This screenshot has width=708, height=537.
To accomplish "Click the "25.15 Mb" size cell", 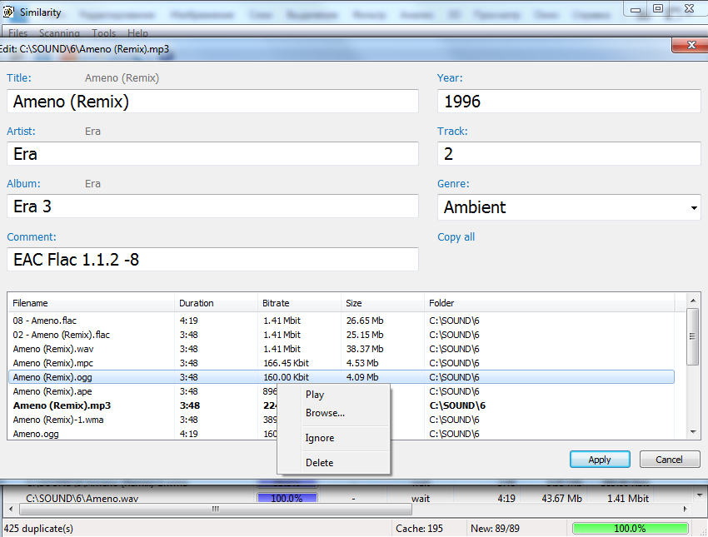I will [x=365, y=335].
